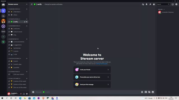Open the announcements channel
The width and height of the screenshot is (179, 100).
click(x=18, y=42)
